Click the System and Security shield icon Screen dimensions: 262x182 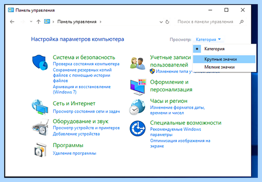click(40, 62)
